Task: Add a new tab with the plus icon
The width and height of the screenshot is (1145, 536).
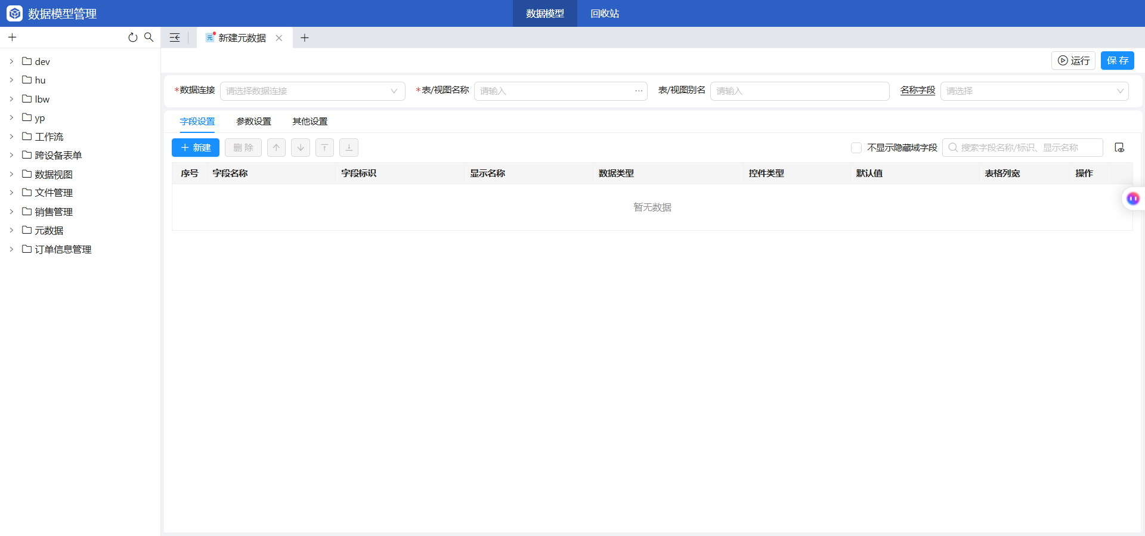Action: 305,38
